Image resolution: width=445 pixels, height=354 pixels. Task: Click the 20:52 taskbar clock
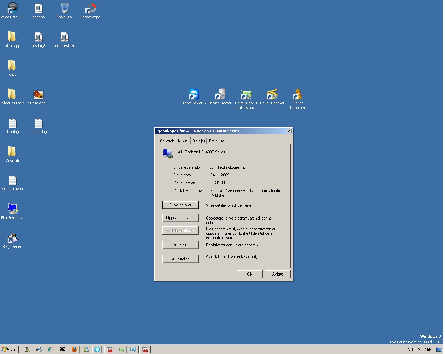pyautogui.click(x=428, y=350)
